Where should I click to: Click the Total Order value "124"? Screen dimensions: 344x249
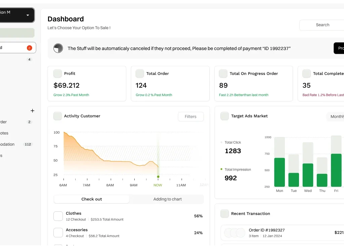click(141, 85)
